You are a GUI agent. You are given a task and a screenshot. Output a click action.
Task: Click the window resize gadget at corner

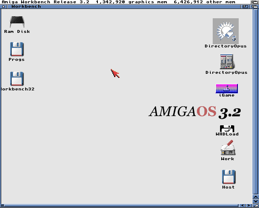click(x=255, y=206)
